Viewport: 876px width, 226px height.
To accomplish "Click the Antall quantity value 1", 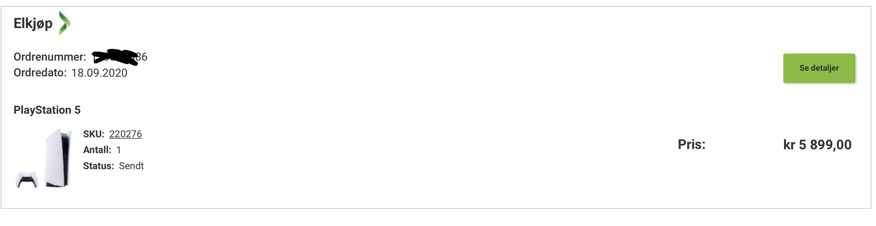I will 119,150.
